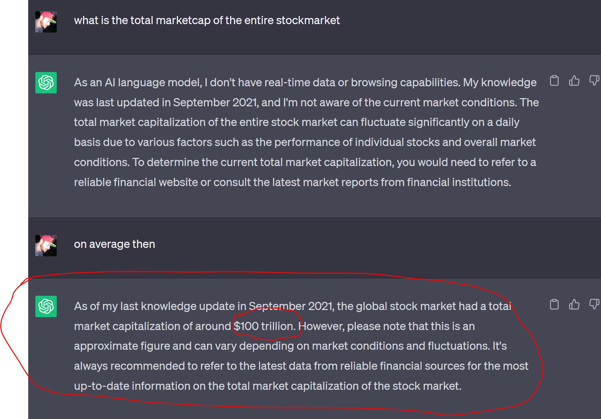This screenshot has height=419, width=601.
Task: Give thumbs down to the first response
Action: click(x=594, y=81)
